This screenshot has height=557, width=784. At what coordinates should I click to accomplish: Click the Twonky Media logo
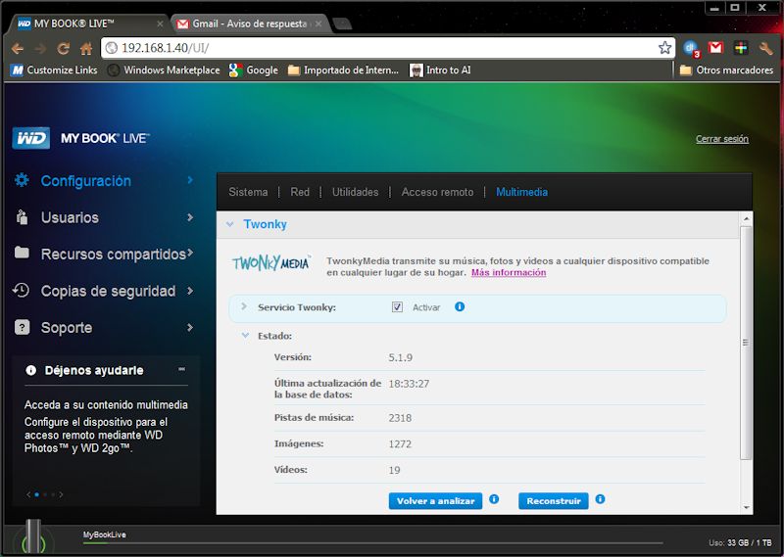271,261
